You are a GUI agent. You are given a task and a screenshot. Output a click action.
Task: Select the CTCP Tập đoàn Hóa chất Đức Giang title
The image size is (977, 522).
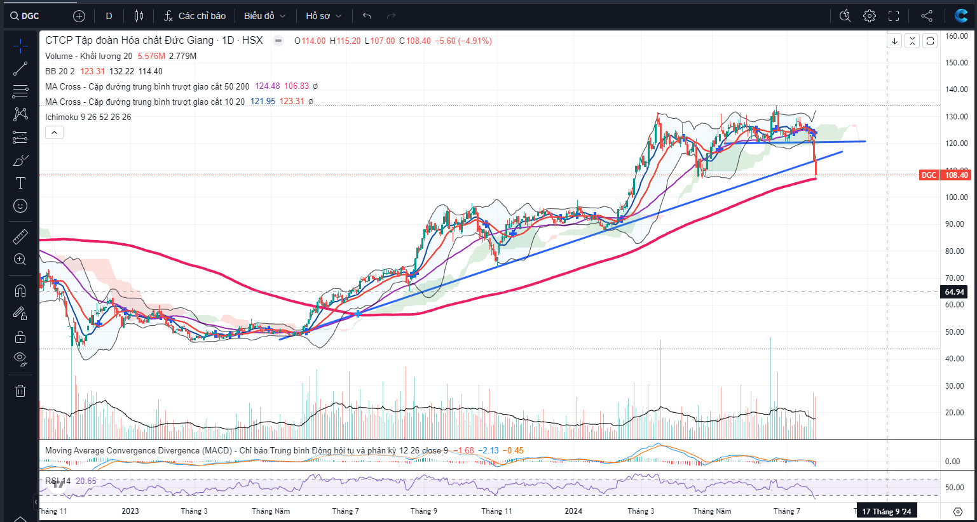click(x=154, y=40)
